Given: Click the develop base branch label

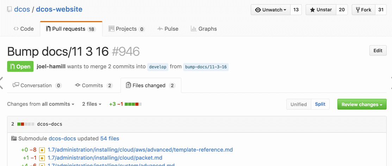Looking at the screenshot, I should coord(158,67).
